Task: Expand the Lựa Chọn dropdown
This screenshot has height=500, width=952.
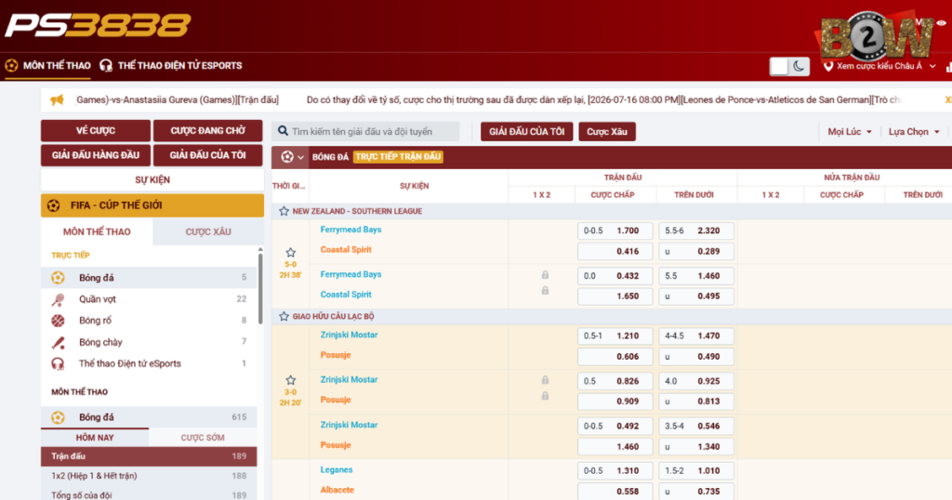Action: (x=914, y=132)
